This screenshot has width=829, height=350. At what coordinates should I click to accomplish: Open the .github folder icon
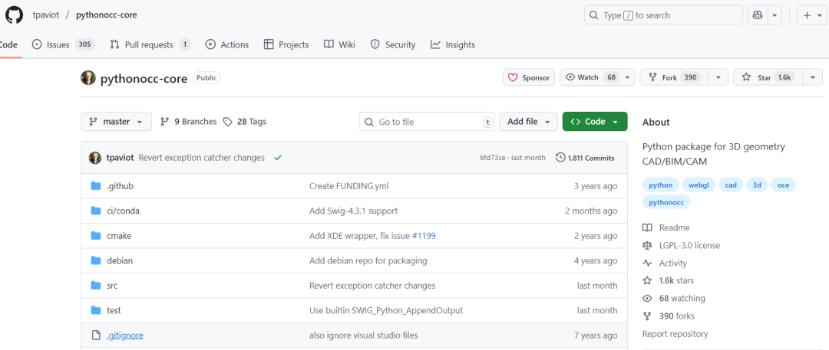click(x=96, y=186)
